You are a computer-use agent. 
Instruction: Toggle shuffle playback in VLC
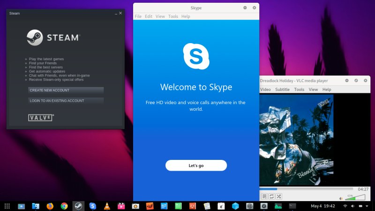[x=278, y=196]
